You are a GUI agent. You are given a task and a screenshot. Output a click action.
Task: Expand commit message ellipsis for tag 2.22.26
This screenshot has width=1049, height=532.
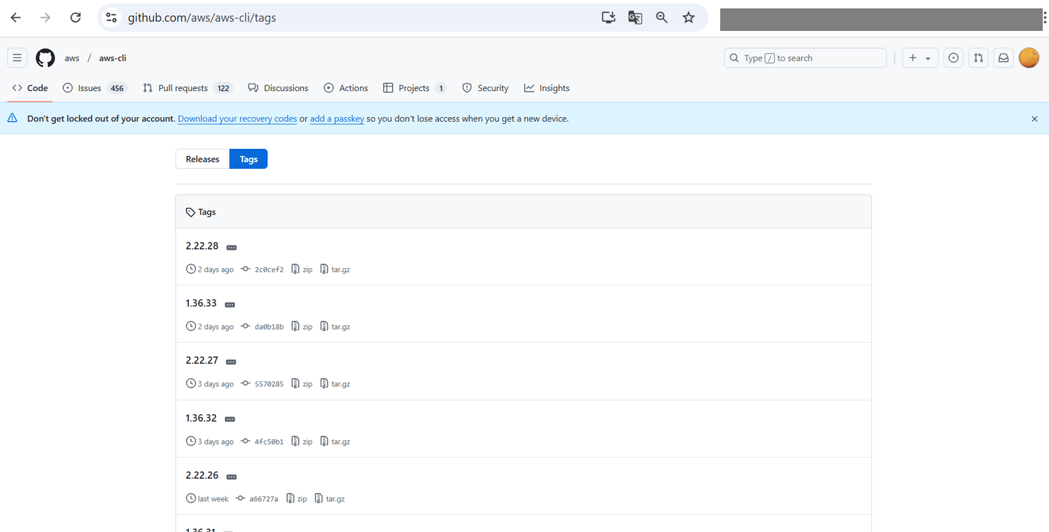coord(231,476)
